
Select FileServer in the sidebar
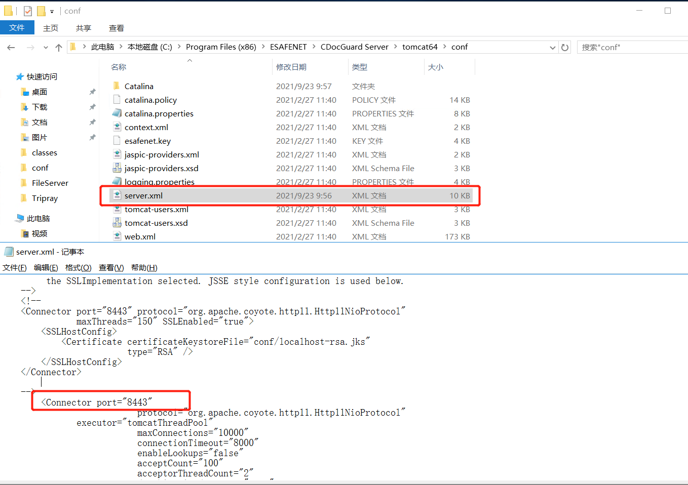pos(50,183)
